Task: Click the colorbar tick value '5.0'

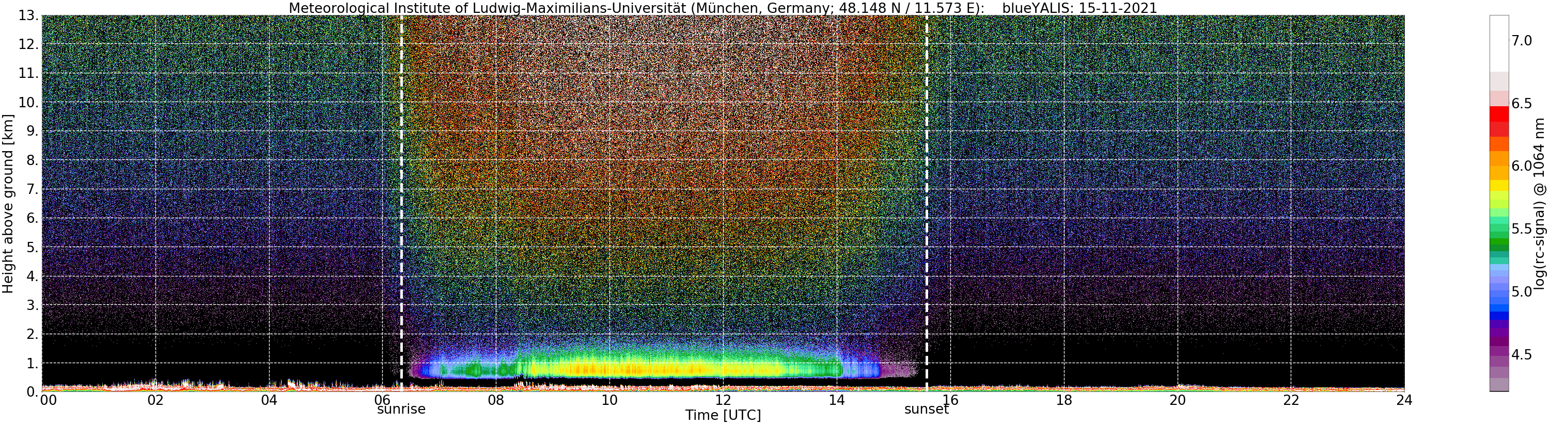Action: pos(1522,291)
